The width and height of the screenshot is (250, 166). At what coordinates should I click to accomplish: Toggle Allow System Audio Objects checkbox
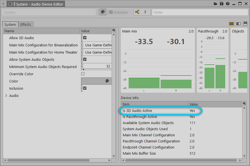coord(85,59)
